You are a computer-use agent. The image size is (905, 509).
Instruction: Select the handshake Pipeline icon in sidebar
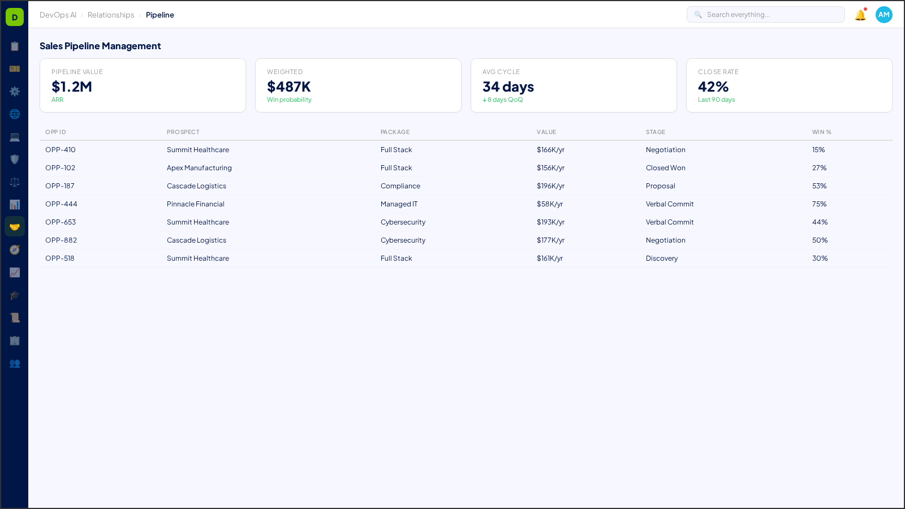15,226
